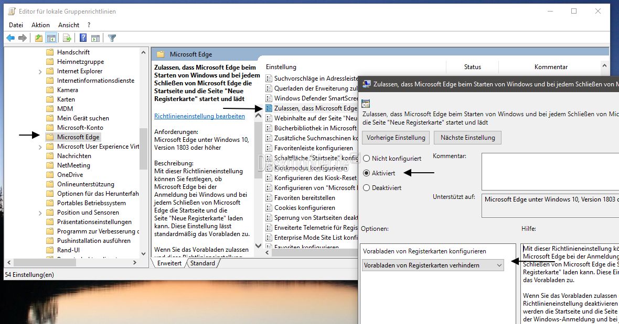Switch to the Erweitert tab
Image resolution: width=619 pixels, height=324 pixels.
(169, 263)
